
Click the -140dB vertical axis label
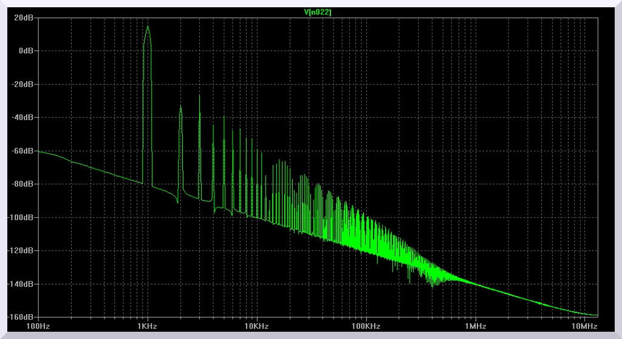[21, 284]
